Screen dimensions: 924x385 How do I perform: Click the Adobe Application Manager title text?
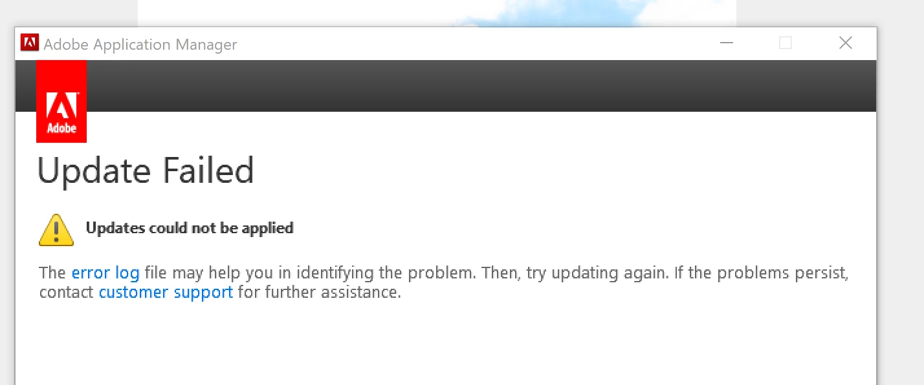coord(140,45)
